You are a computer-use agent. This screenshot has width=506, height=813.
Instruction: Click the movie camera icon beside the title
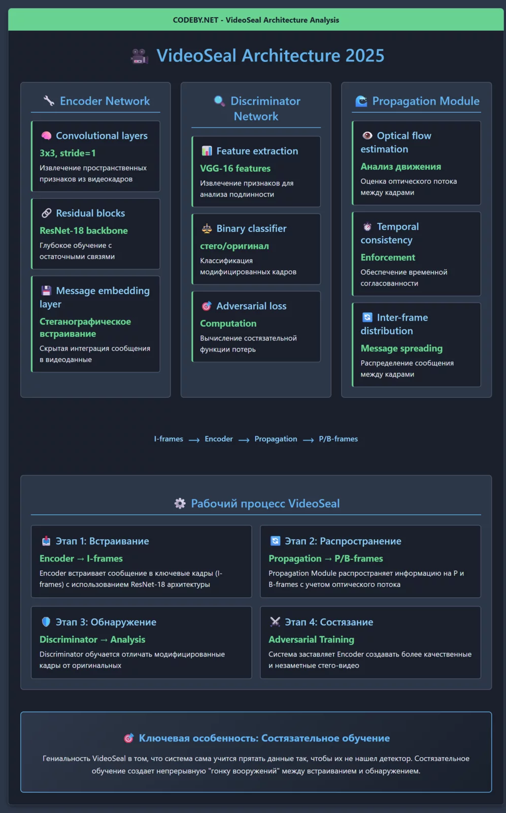tap(140, 56)
